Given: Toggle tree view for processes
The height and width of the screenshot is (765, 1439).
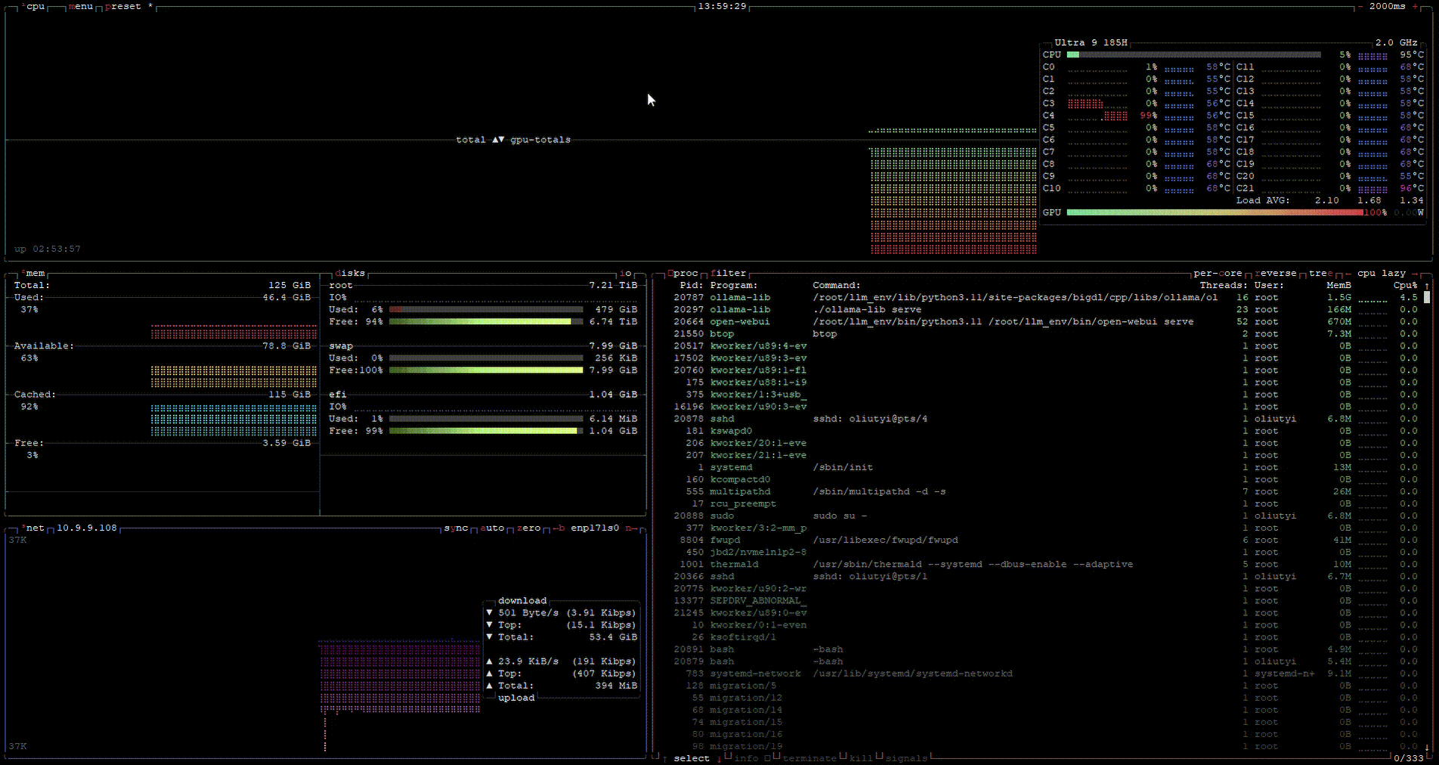Looking at the screenshot, I should point(1320,274).
